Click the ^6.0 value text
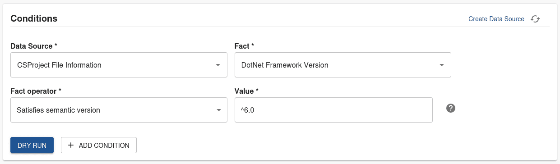Screen dimensions: 560x164 (248, 110)
